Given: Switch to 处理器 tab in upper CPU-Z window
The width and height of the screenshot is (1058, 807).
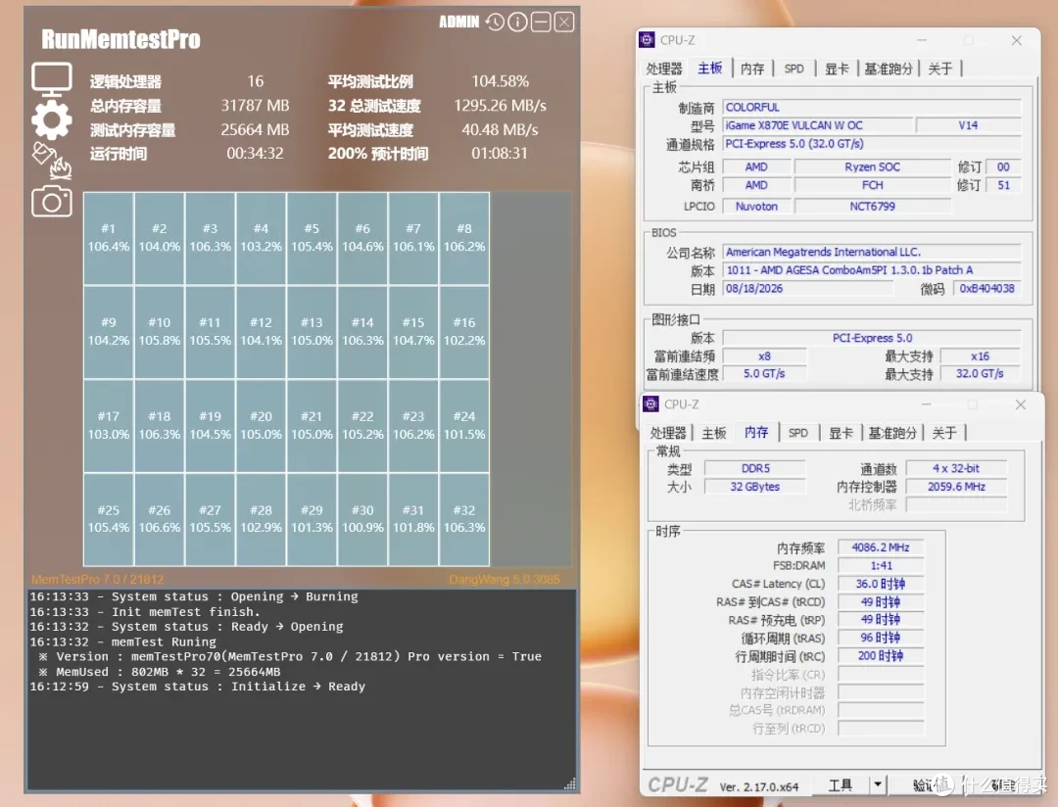Looking at the screenshot, I should [x=664, y=69].
